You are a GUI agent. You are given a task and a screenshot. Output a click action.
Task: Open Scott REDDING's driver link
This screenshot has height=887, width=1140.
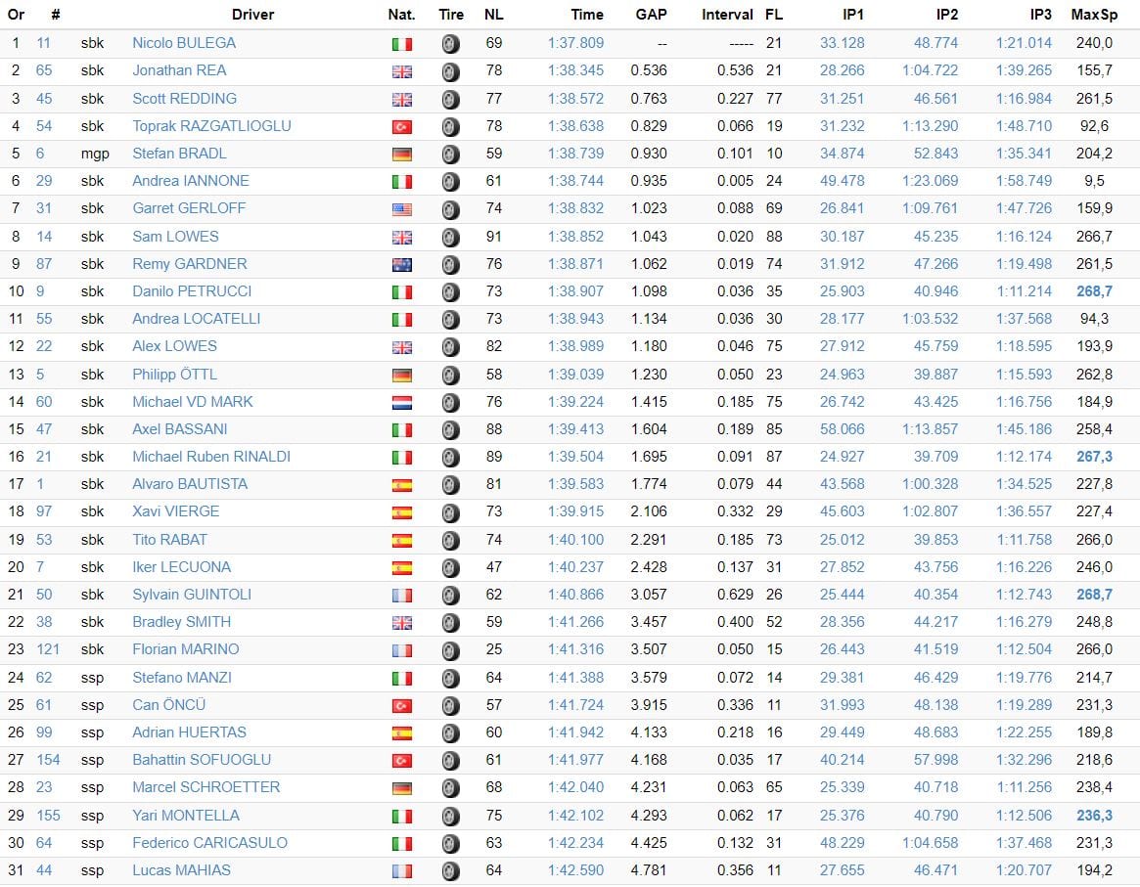point(184,99)
